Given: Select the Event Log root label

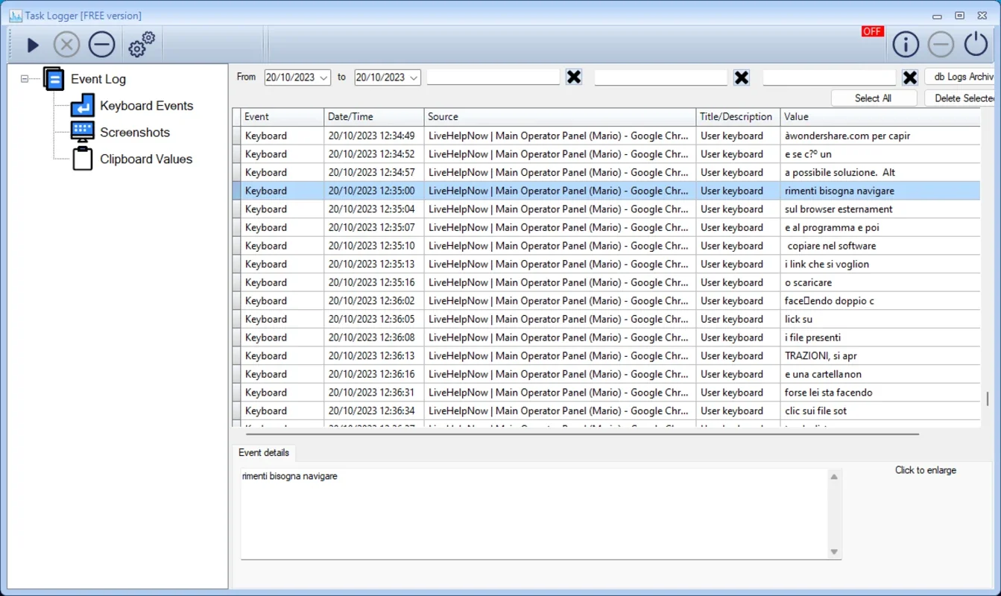Looking at the screenshot, I should 98,79.
